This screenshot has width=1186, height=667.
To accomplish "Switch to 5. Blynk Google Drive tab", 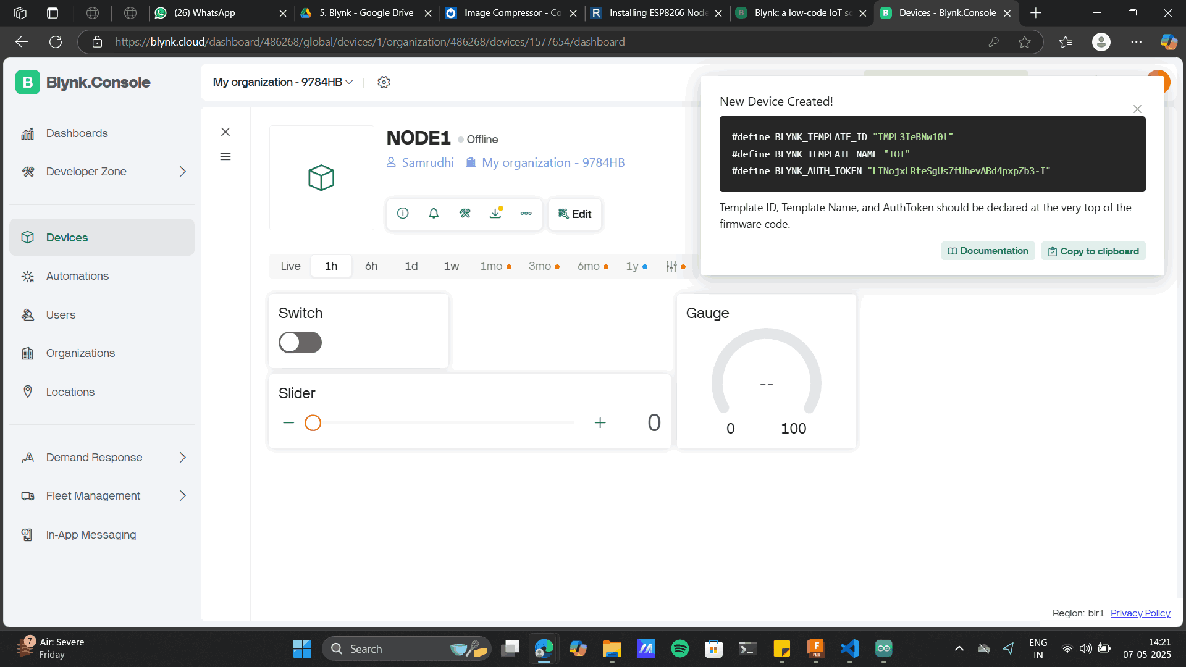I will coord(366,13).
